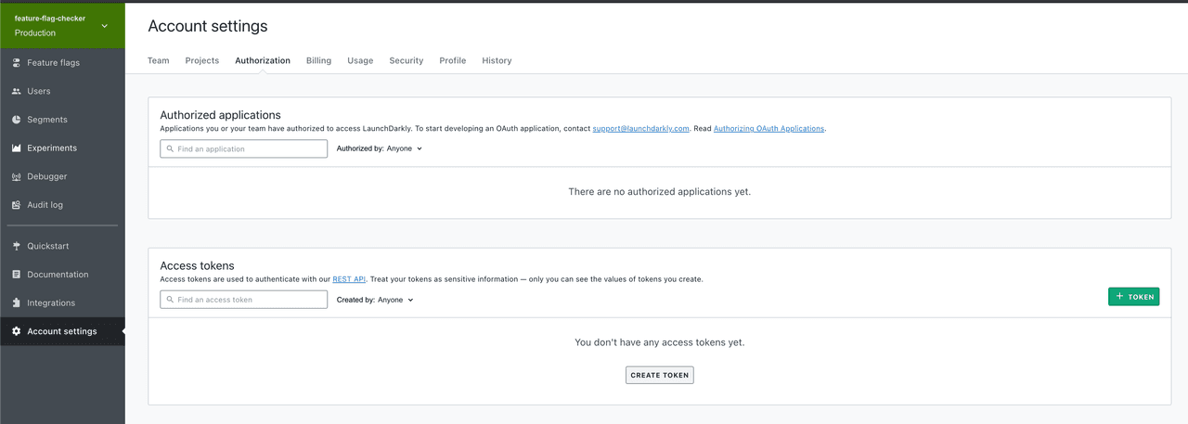The height and width of the screenshot is (424, 1188).
Task: Open the Authorizing OAuth Applications link
Action: [x=768, y=128]
